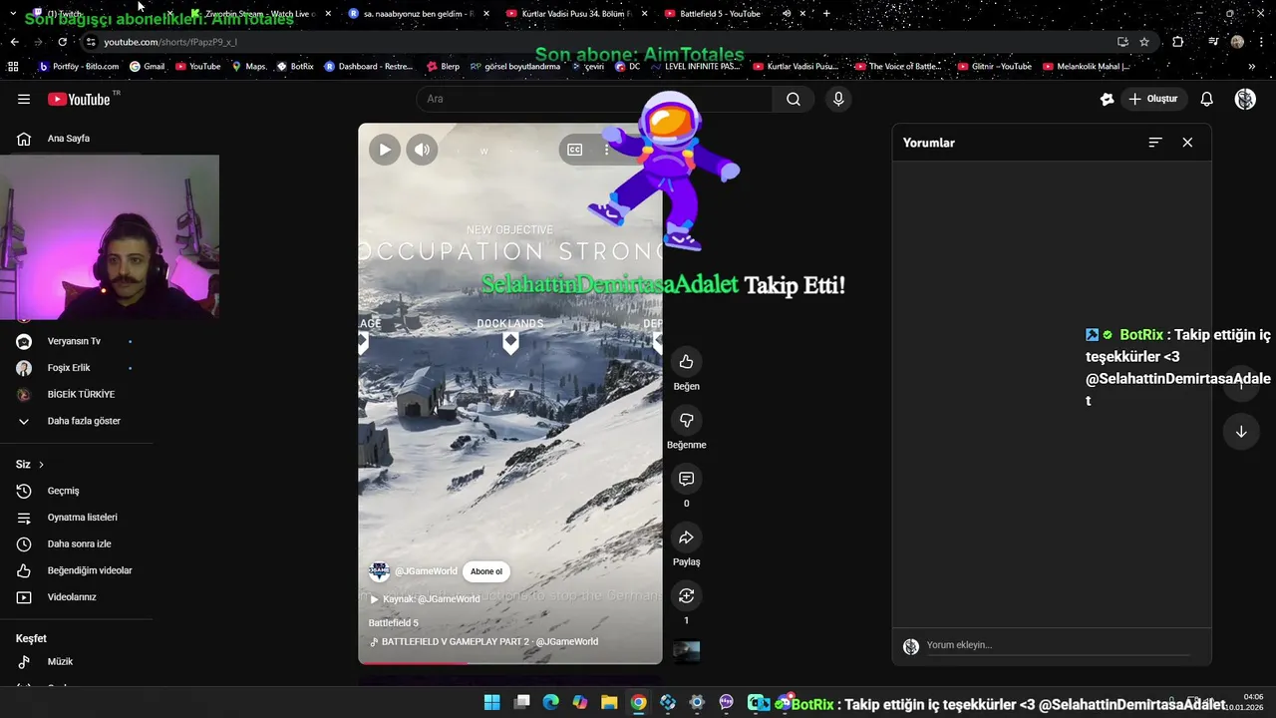Open Chrome media controls icon
This screenshot has width=1276, height=718.
(1213, 42)
